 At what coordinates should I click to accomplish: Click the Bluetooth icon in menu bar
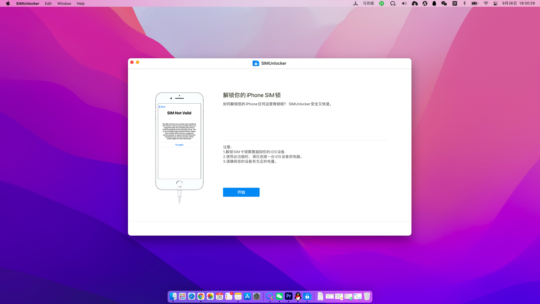point(465,3)
